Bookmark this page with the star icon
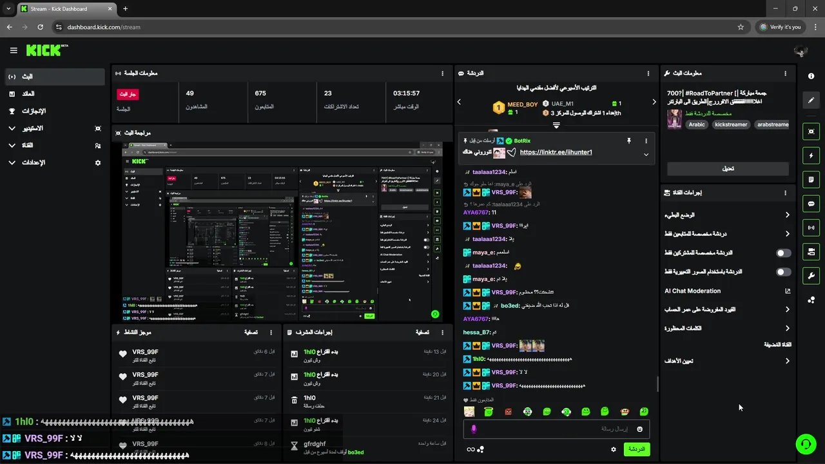The height and width of the screenshot is (464, 825). point(741,27)
